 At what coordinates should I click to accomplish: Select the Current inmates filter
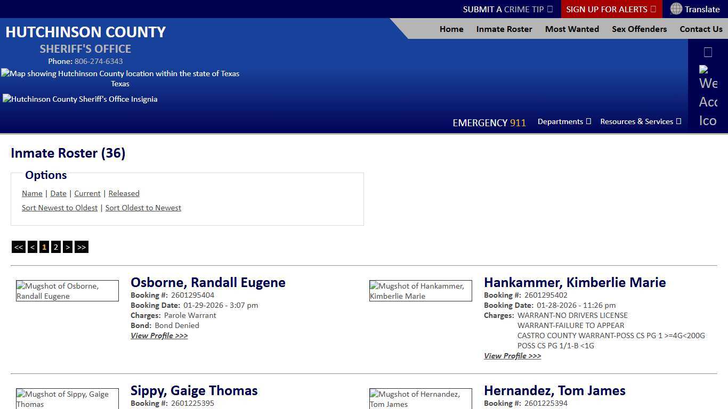pos(87,193)
